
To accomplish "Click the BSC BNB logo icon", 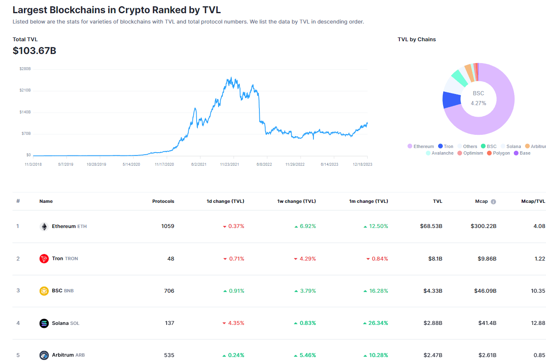I will [44, 290].
